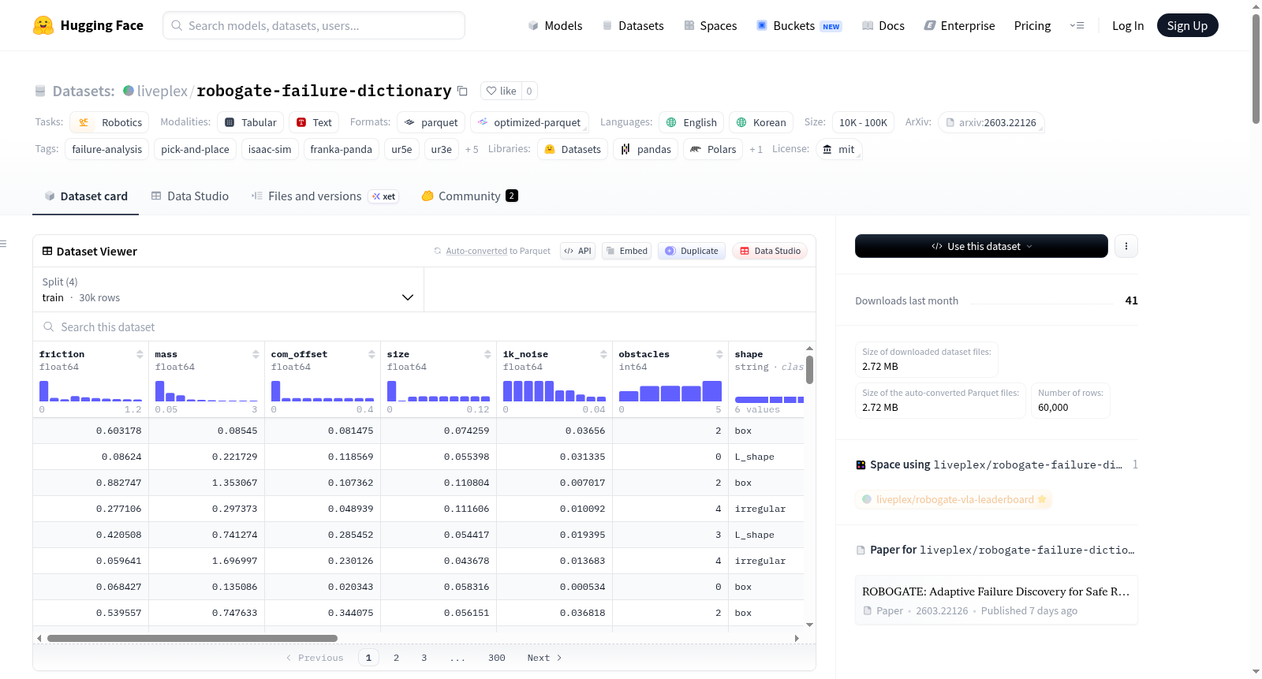
Task: Filter by English language tag
Action: pos(692,122)
